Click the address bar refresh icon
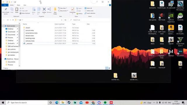 (x=65, y=20)
